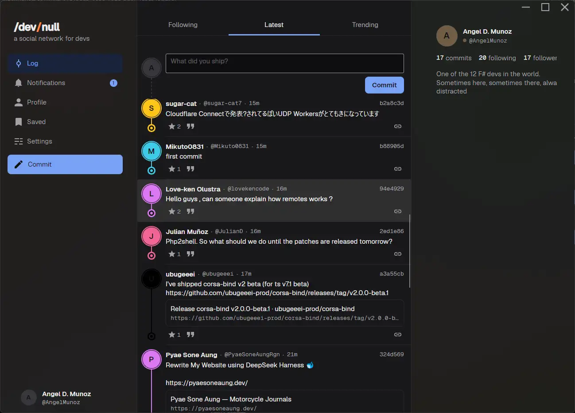
Task: Select the Latest feed tab
Action: [x=274, y=25]
